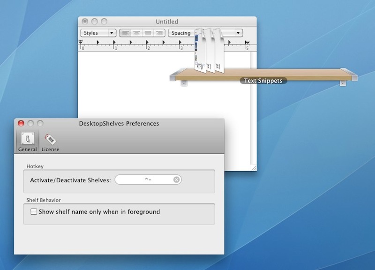Enable Show shelf name only when in foreground
Image resolution: width=375 pixels, height=270 pixels.
pos(34,212)
